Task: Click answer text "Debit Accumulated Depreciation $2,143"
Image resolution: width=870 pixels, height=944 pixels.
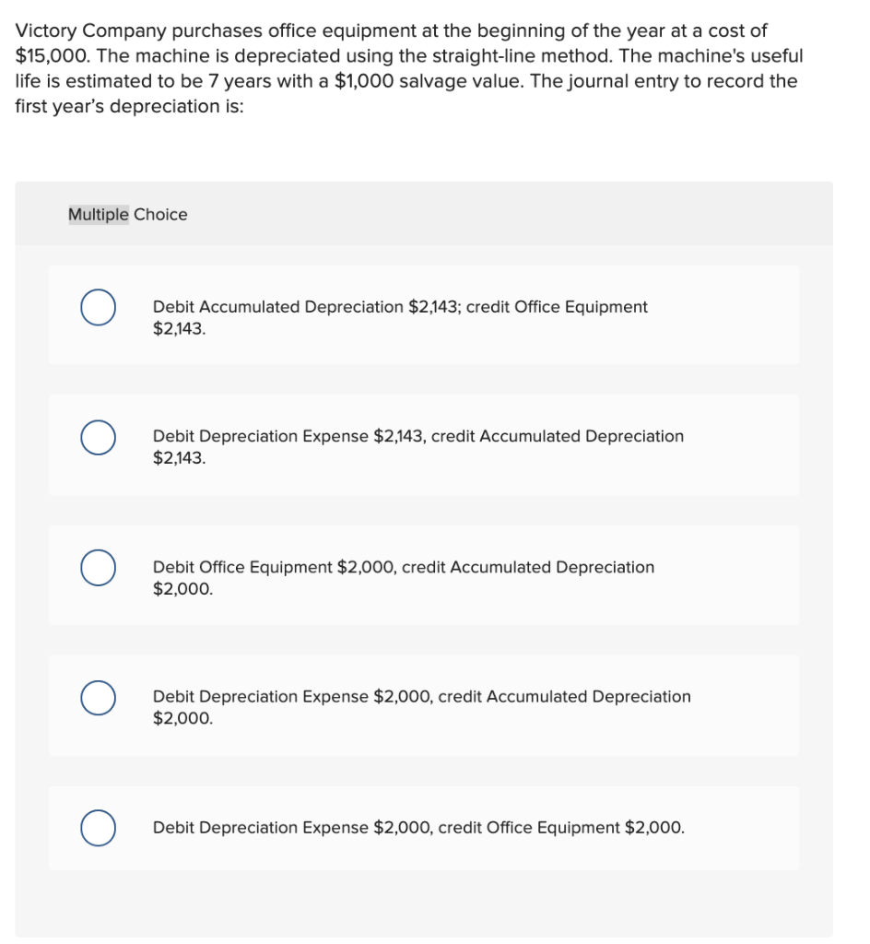Action: tap(400, 307)
